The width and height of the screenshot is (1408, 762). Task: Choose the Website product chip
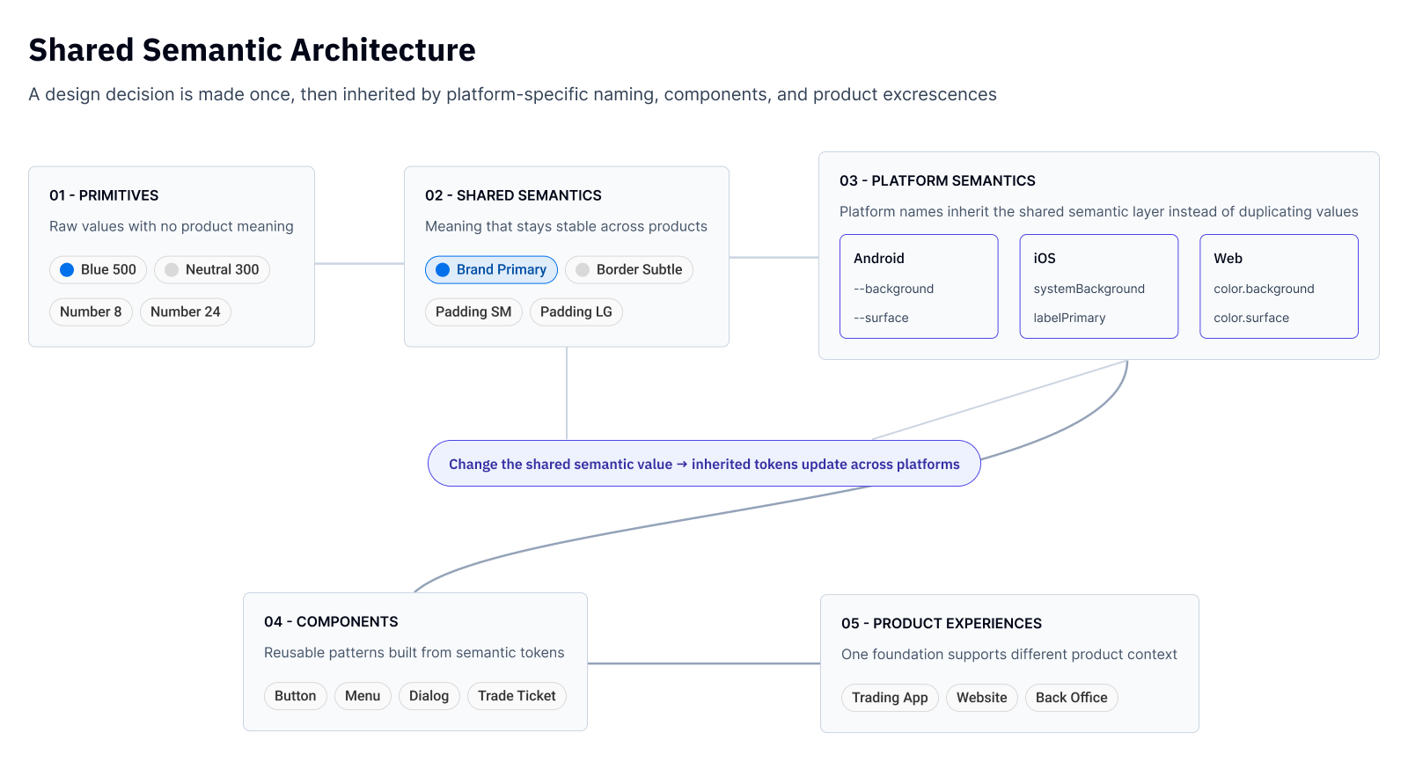click(982, 698)
